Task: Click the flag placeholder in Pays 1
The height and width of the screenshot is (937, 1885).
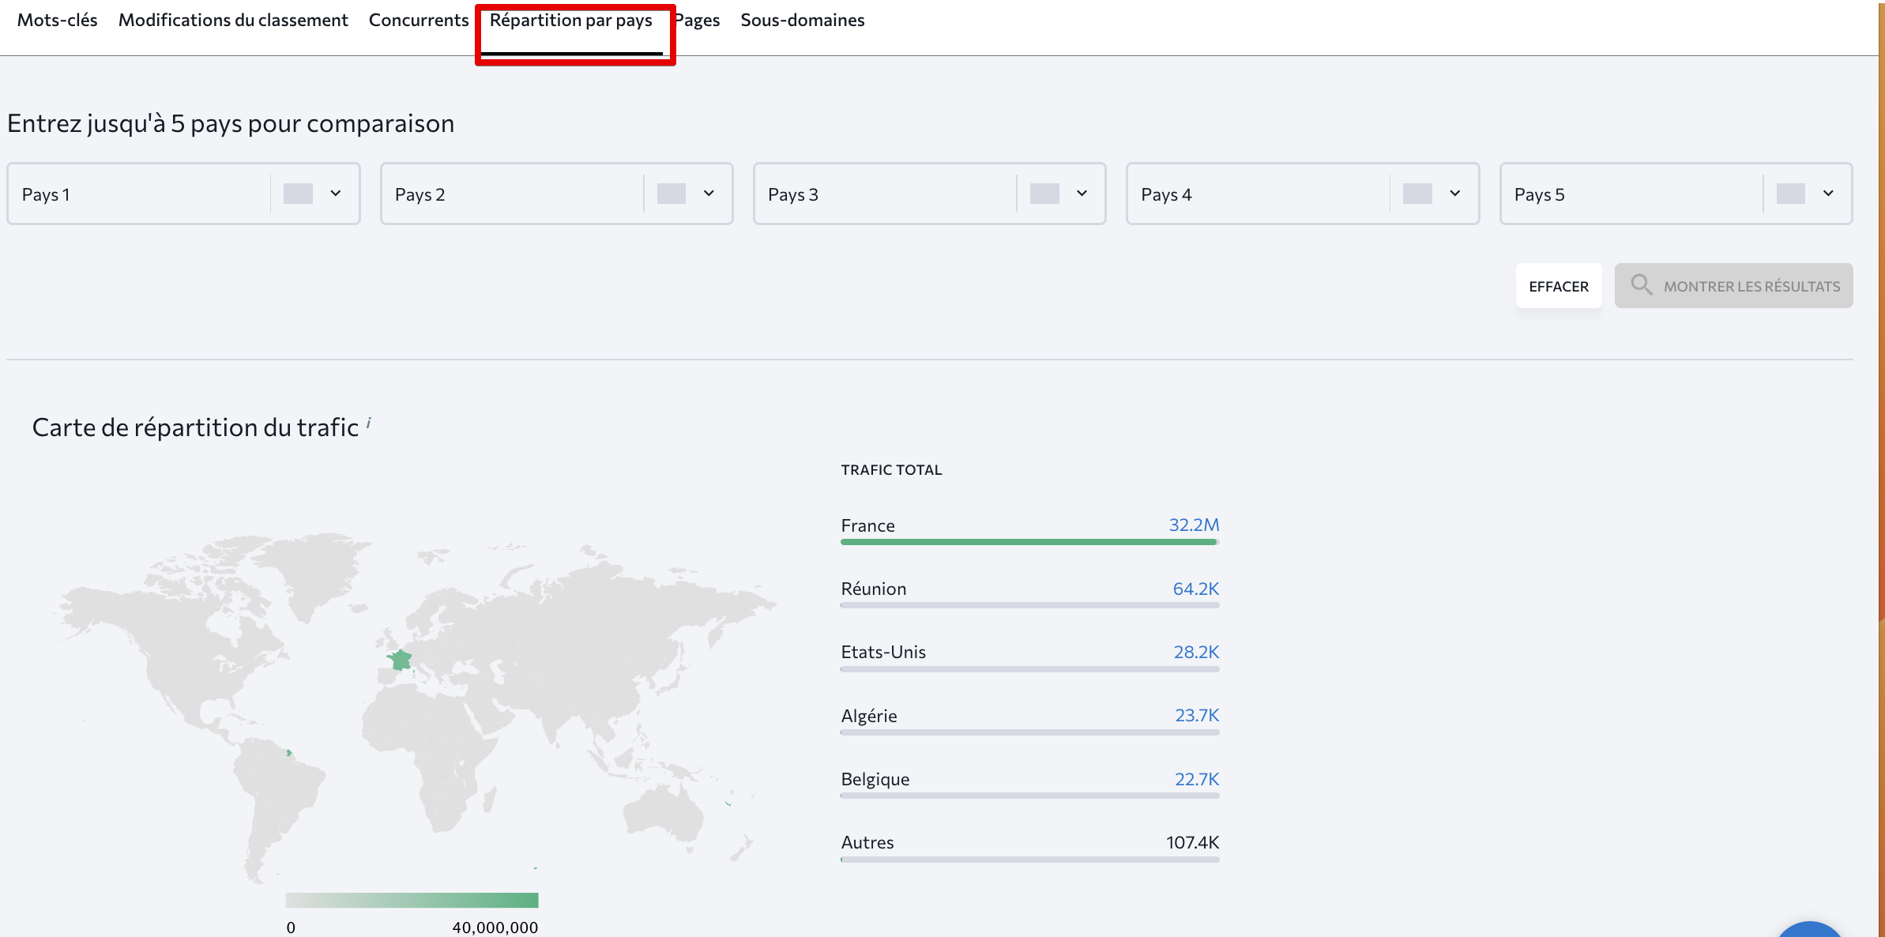Action: point(299,194)
